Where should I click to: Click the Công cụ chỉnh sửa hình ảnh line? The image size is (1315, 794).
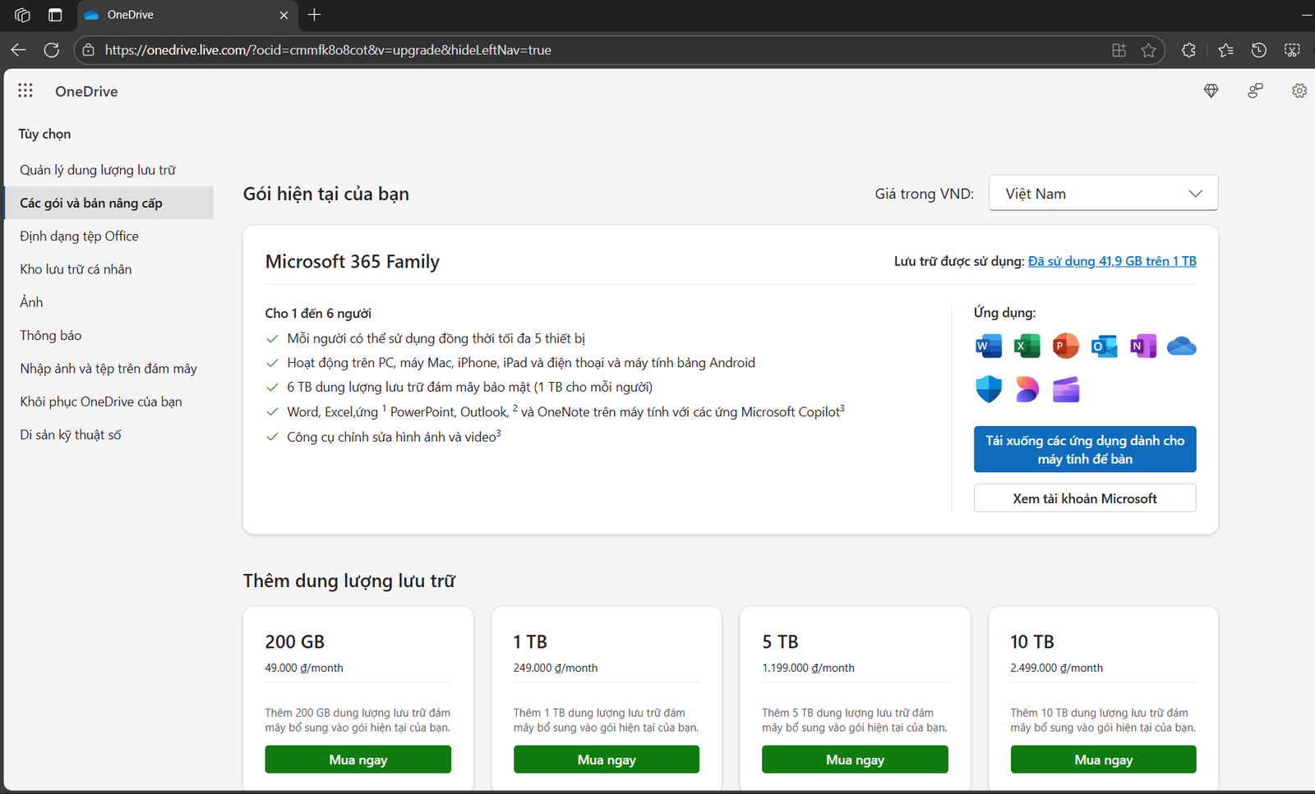click(394, 436)
